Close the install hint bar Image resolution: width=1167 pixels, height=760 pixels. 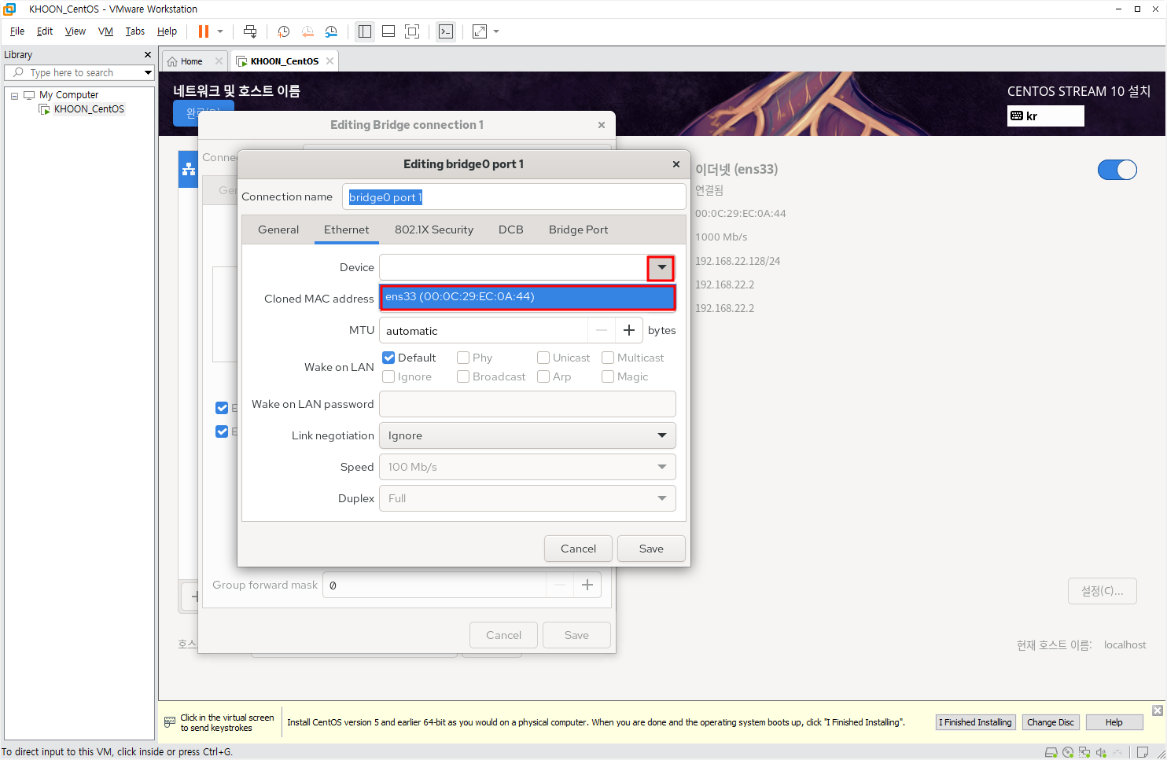tap(1158, 710)
